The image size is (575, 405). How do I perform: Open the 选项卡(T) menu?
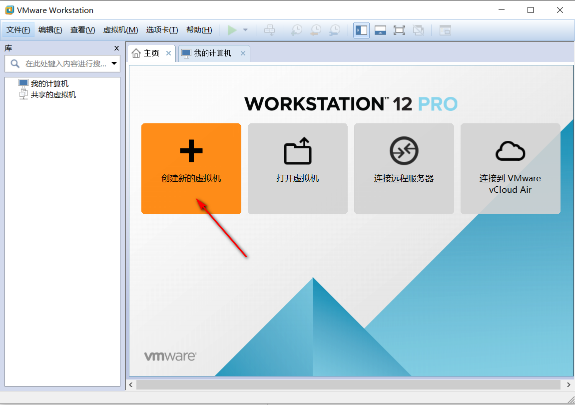(162, 30)
